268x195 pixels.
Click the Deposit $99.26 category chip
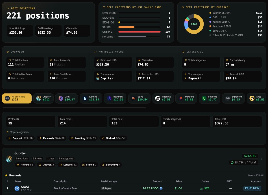pyautogui.click(x=20, y=138)
